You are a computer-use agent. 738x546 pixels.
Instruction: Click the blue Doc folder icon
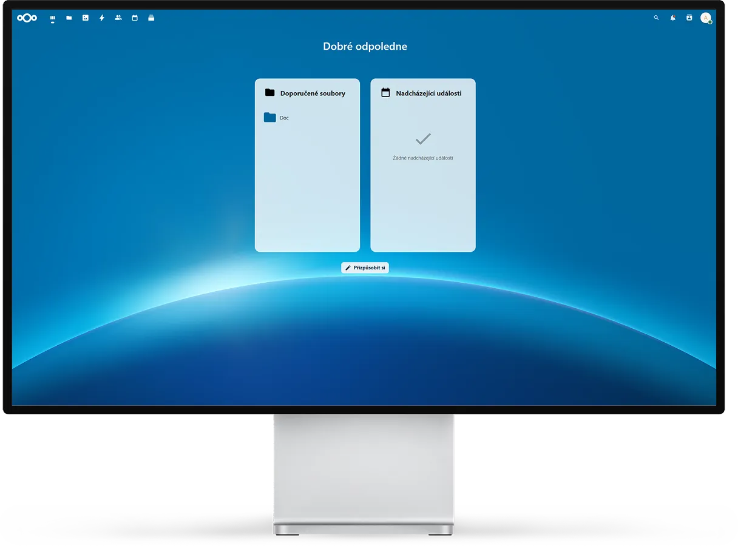pyautogui.click(x=270, y=117)
